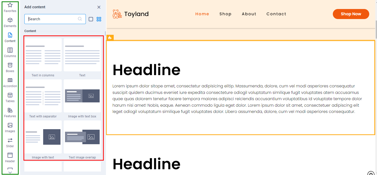This screenshot has height=175, width=377.
Task: Click the search magnifier icon
Action: coord(80,19)
